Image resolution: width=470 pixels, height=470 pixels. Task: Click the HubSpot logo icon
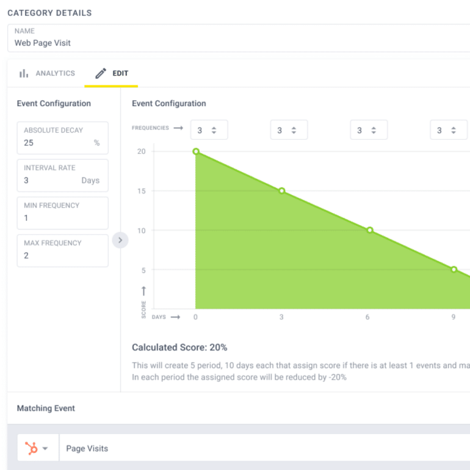tap(31, 449)
